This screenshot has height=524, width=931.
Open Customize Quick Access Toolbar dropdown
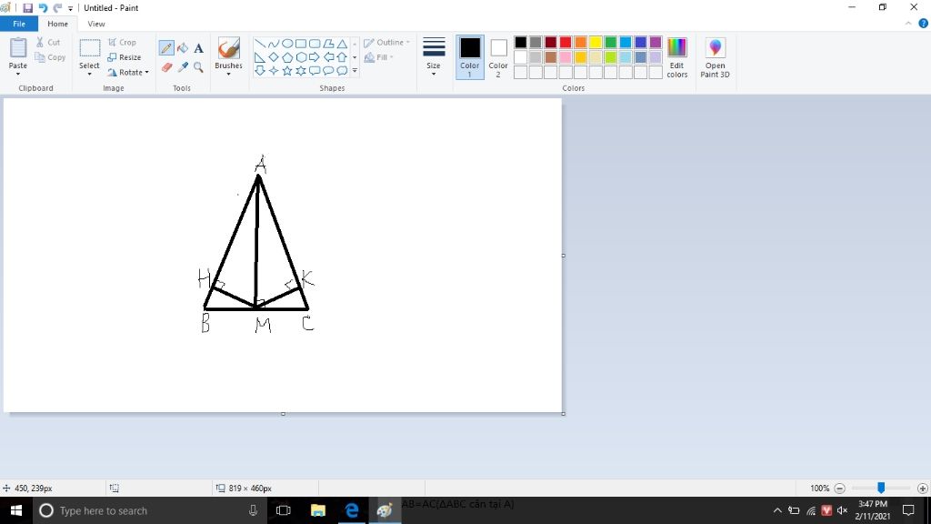71,8
